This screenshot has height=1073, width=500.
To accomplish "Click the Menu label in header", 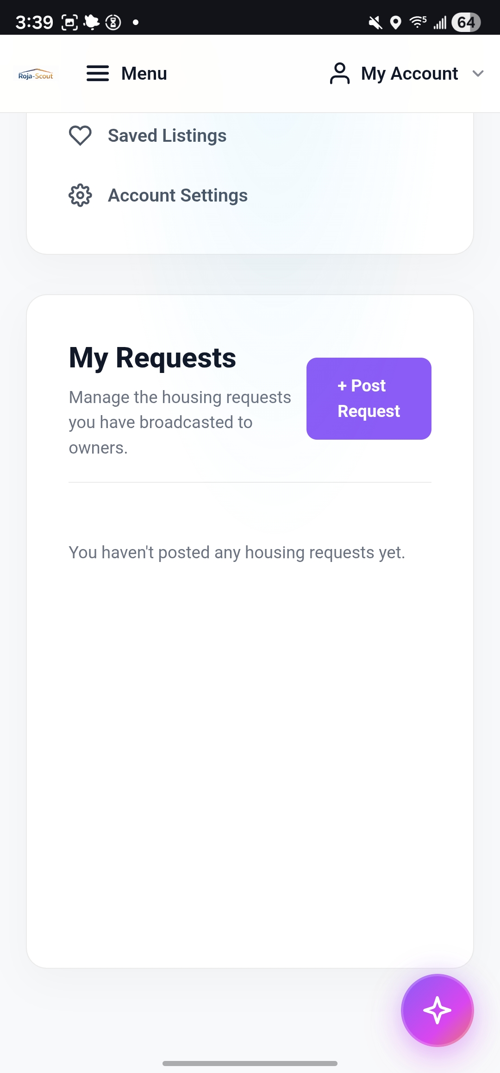I will coord(144,74).
